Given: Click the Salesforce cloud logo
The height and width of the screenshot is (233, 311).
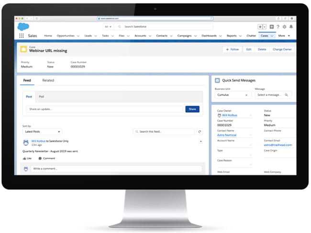Looking at the screenshot, I should coord(22,27).
